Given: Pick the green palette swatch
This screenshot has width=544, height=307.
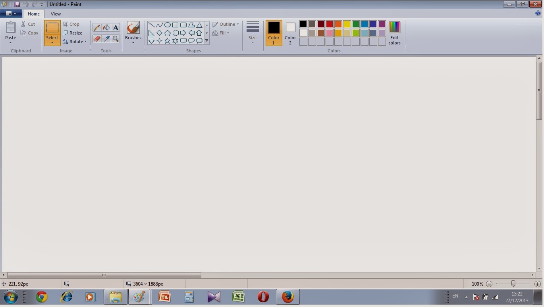Looking at the screenshot, I should pyautogui.click(x=356, y=24).
